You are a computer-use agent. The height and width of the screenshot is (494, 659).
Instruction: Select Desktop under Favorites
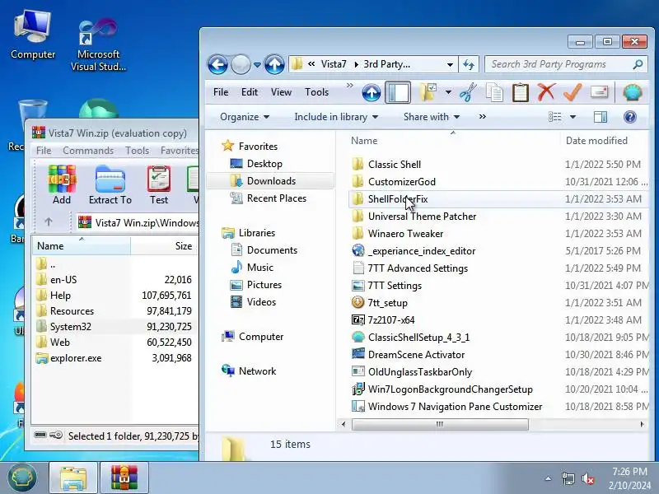264,163
